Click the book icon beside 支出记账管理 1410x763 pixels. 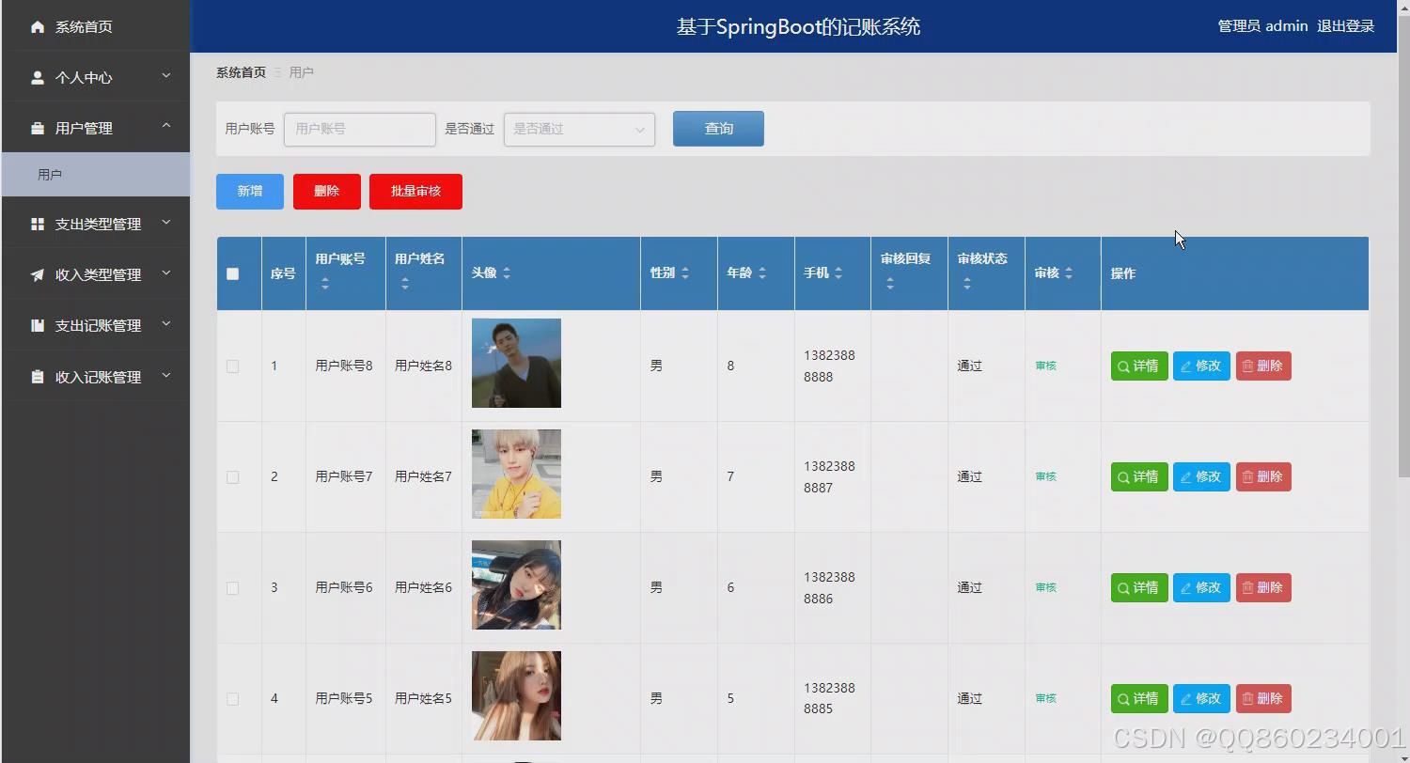pyautogui.click(x=38, y=325)
